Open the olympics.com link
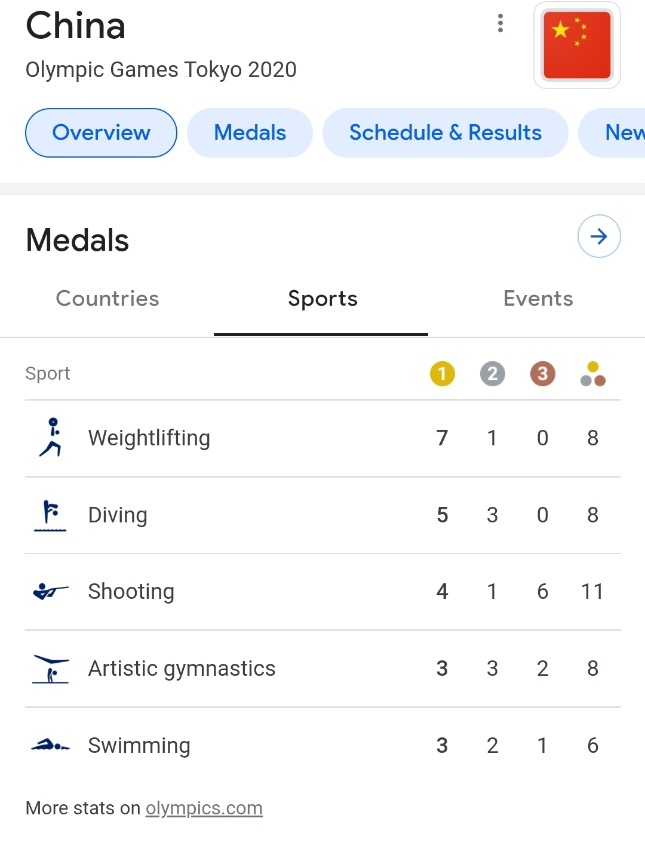 pyautogui.click(x=204, y=808)
